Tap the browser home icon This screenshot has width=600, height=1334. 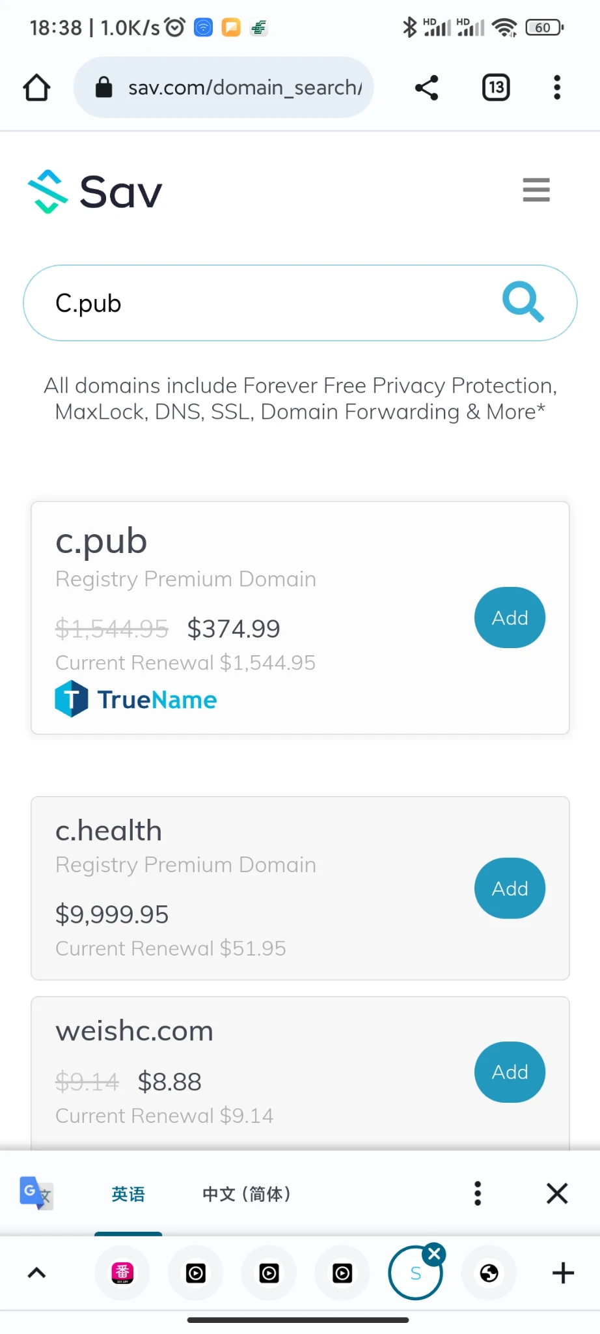[x=37, y=87]
